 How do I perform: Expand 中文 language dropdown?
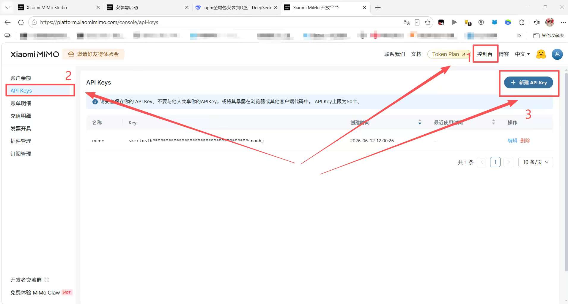coord(522,54)
